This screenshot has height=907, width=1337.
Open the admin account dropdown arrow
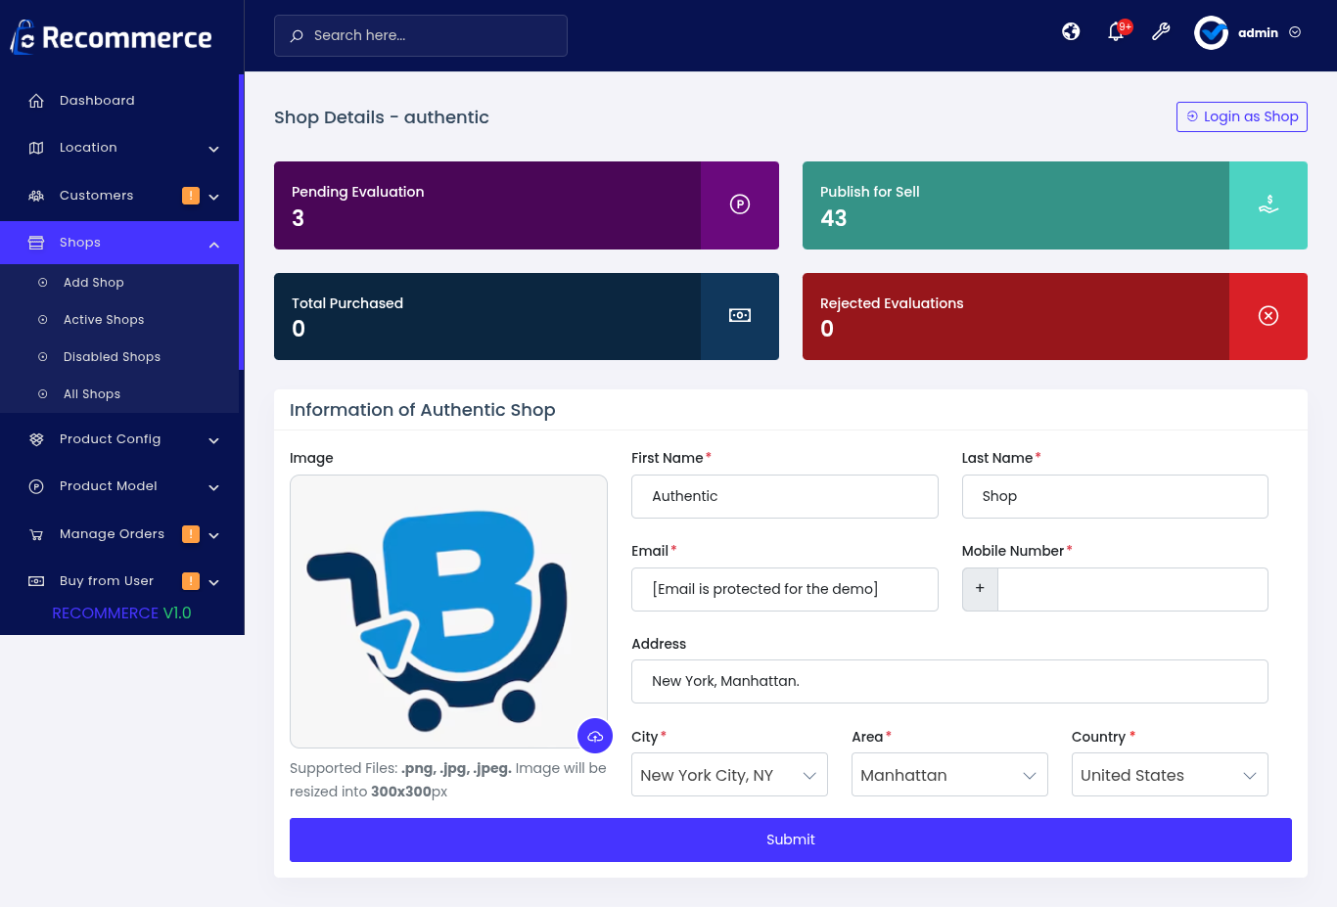(1295, 32)
